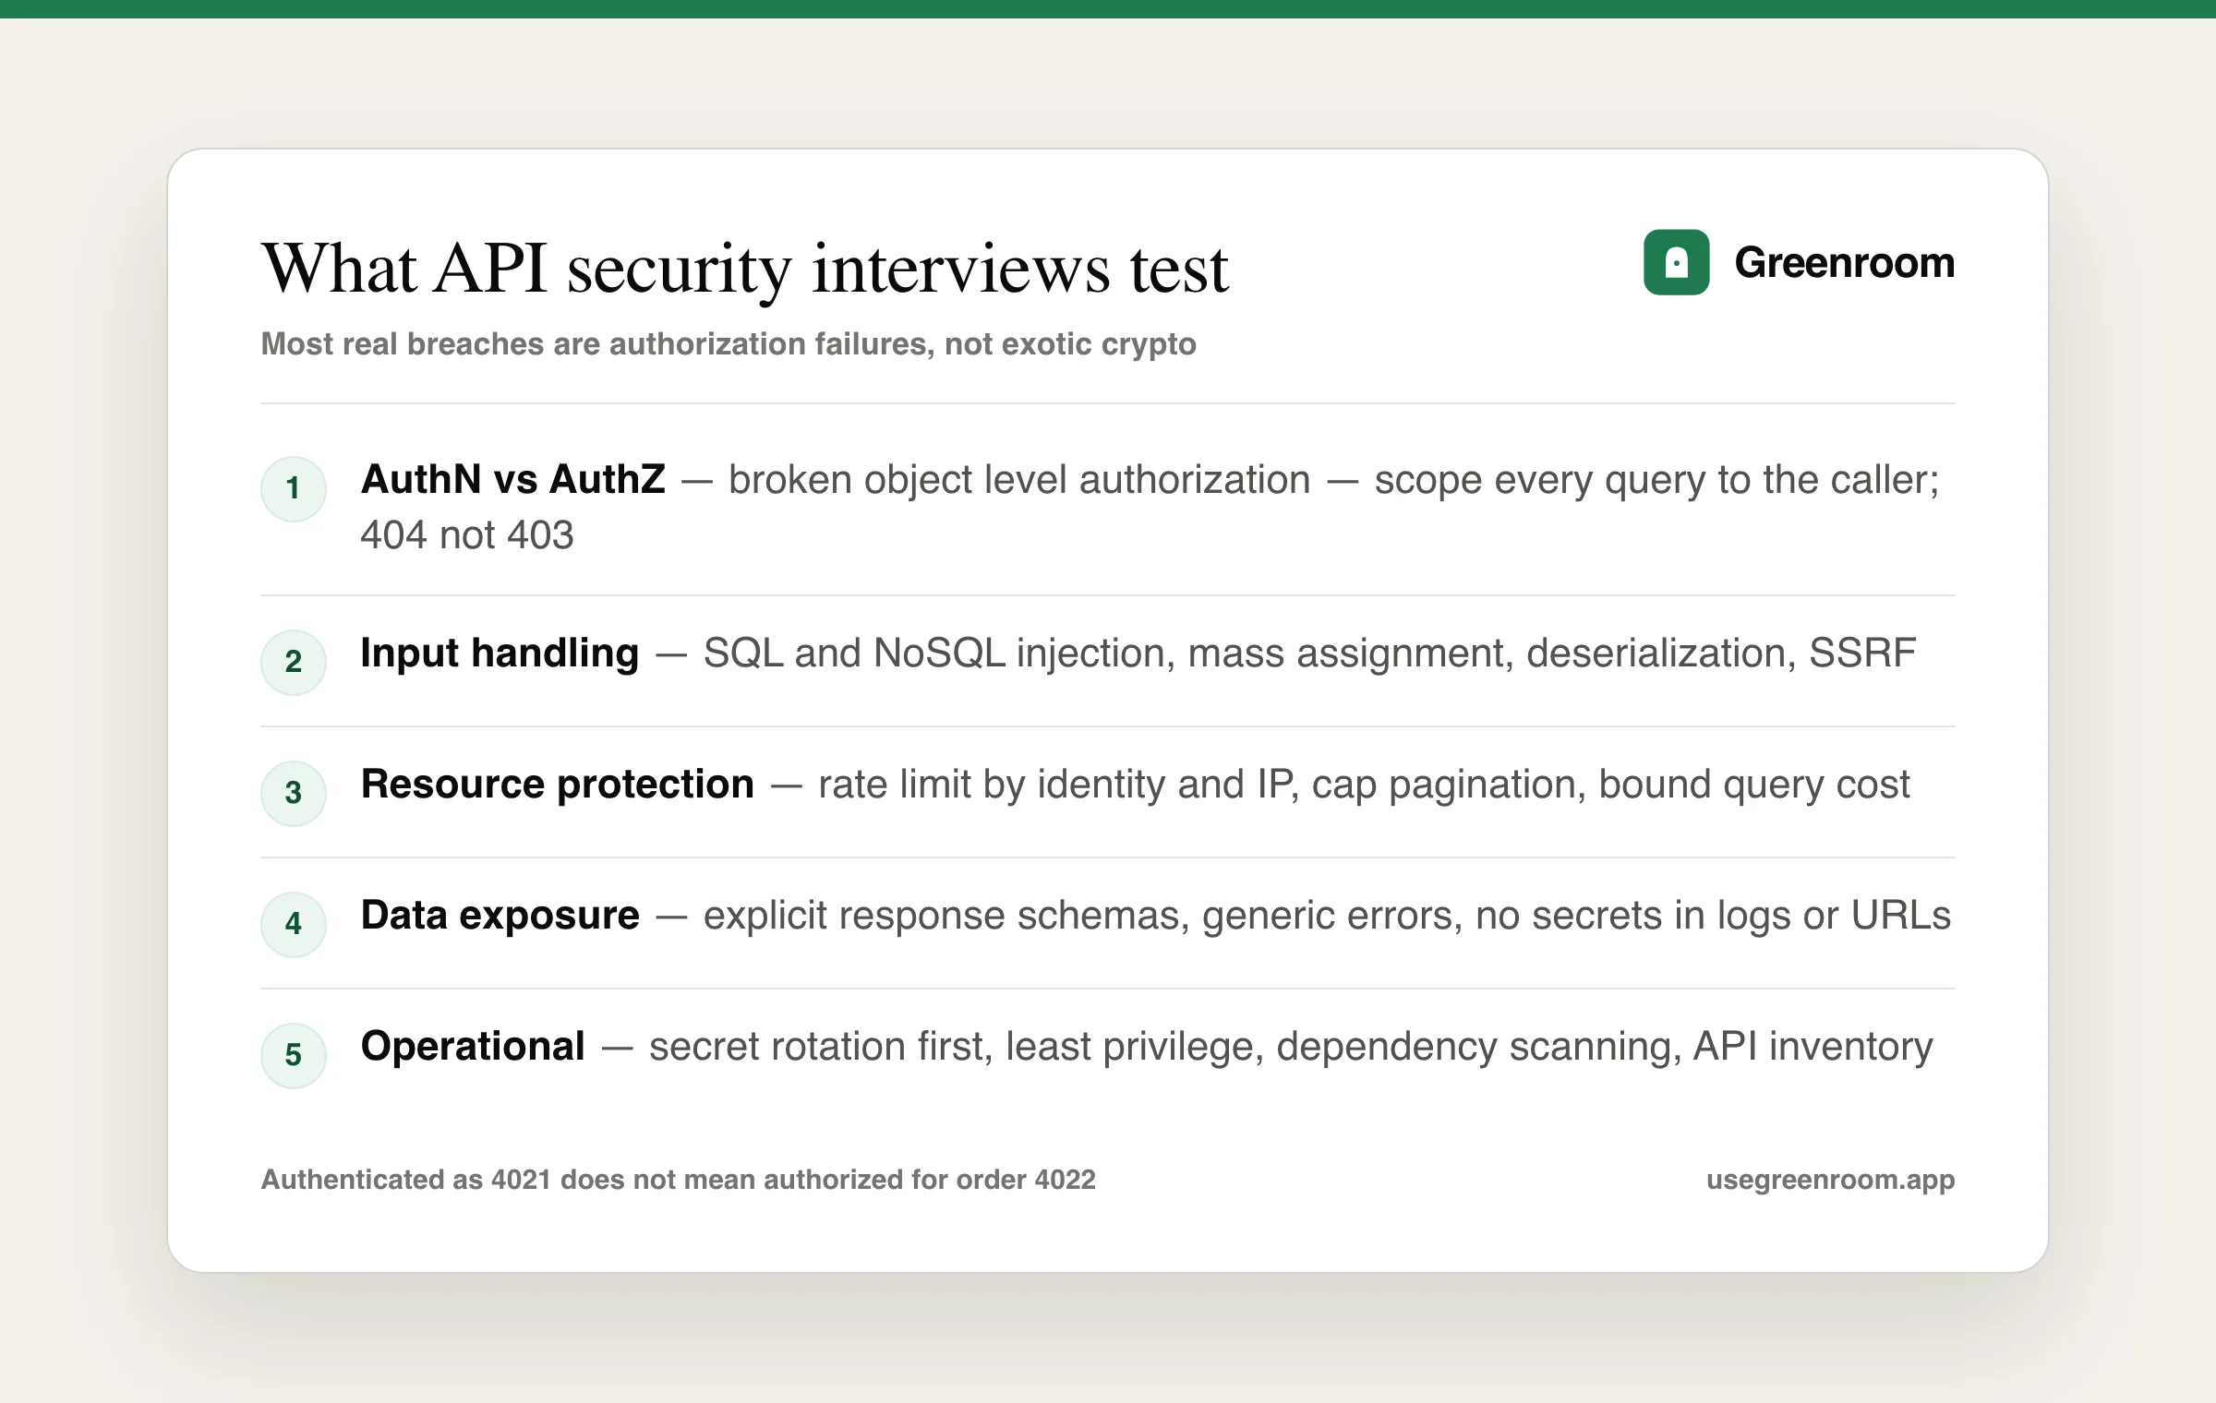Click the number 5 circle badge

(294, 1055)
